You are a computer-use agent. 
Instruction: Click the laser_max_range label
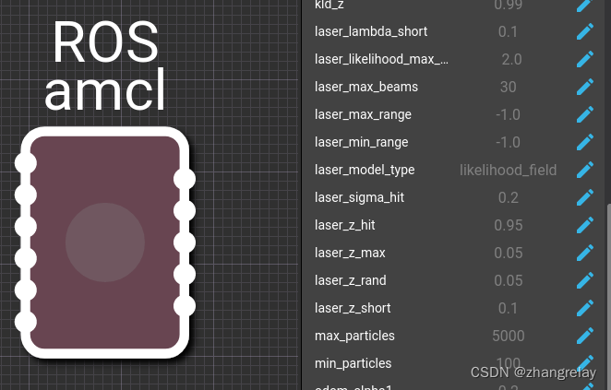click(x=363, y=115)
